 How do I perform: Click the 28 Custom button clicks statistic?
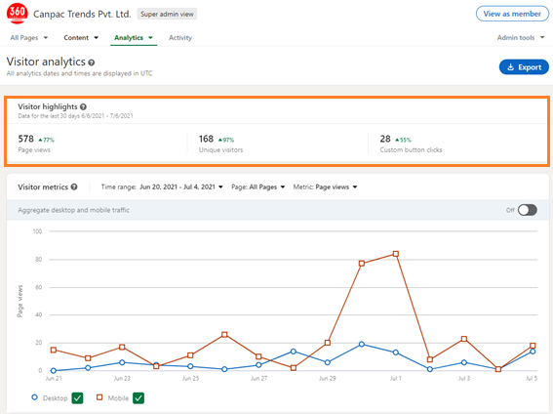pos(411,144)
